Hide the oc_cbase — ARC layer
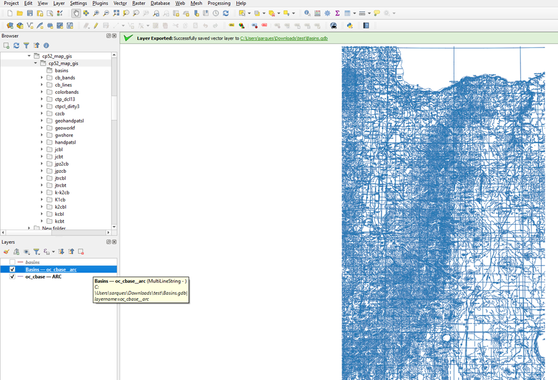Viewport: 558px width, 380px height. pyautogui.click(x=13, y=277)
